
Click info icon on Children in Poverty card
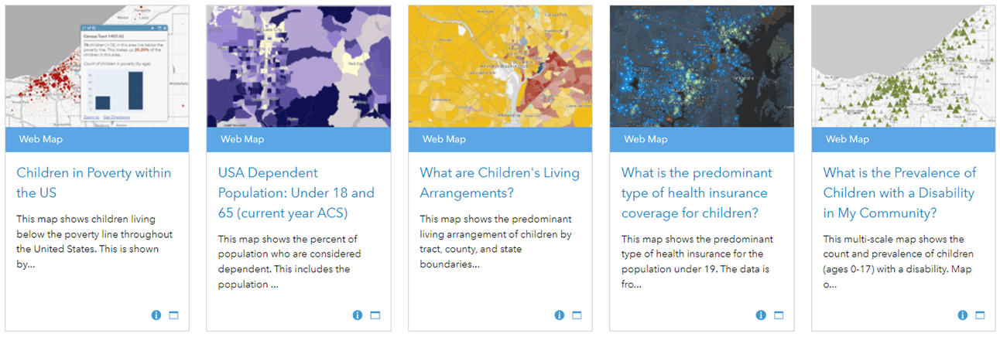tap(156, 315)
